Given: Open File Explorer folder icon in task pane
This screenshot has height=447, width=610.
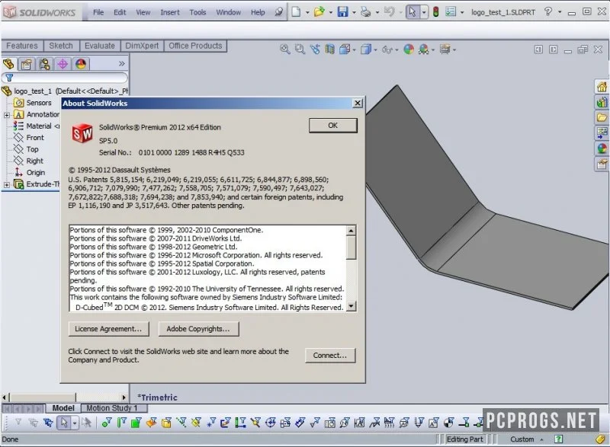Looking at the screenshot, I should click(602, 117).
